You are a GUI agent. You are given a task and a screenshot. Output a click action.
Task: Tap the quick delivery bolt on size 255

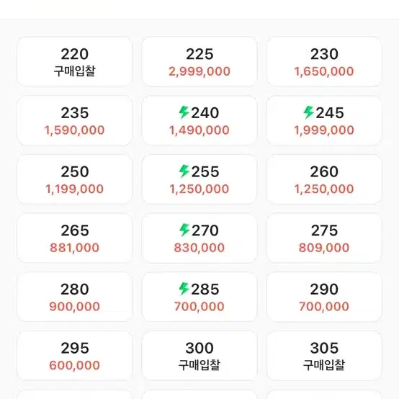tap(184, 171)
